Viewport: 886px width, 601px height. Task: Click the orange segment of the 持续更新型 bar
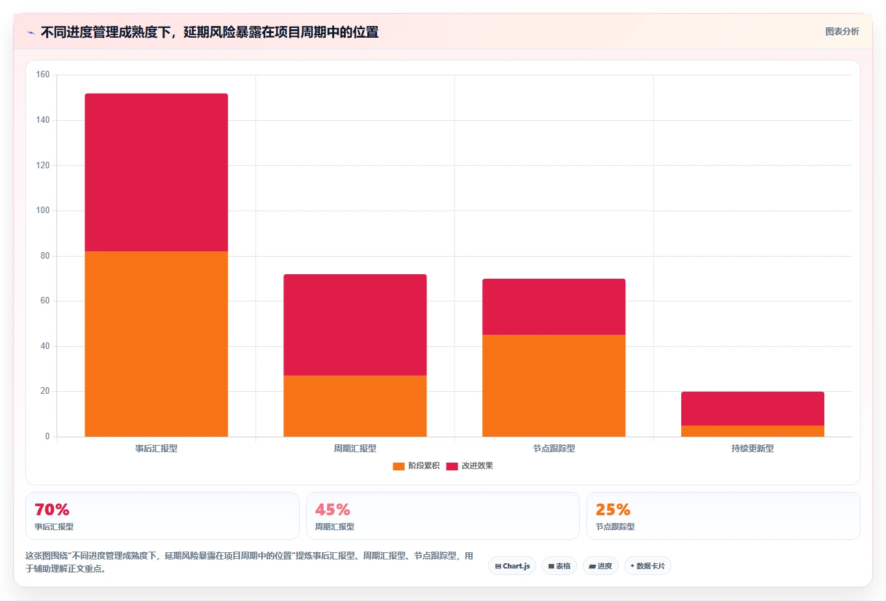pyautogui.click(x=753, y=431)
